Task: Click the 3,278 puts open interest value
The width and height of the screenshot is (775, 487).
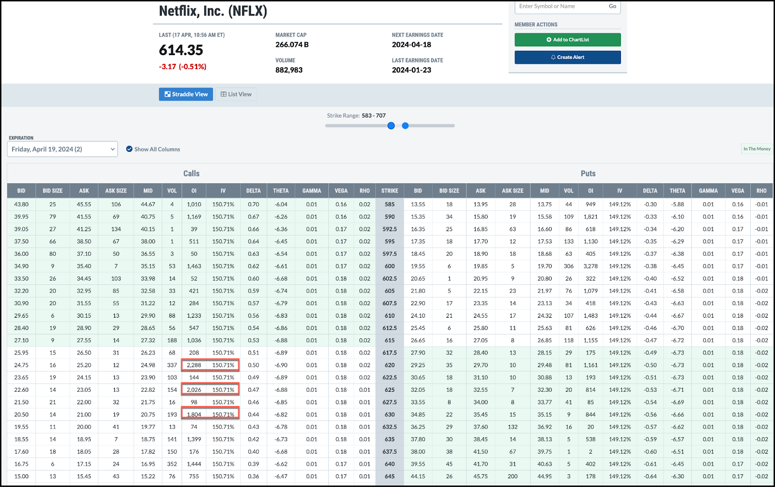Action: 590,266
